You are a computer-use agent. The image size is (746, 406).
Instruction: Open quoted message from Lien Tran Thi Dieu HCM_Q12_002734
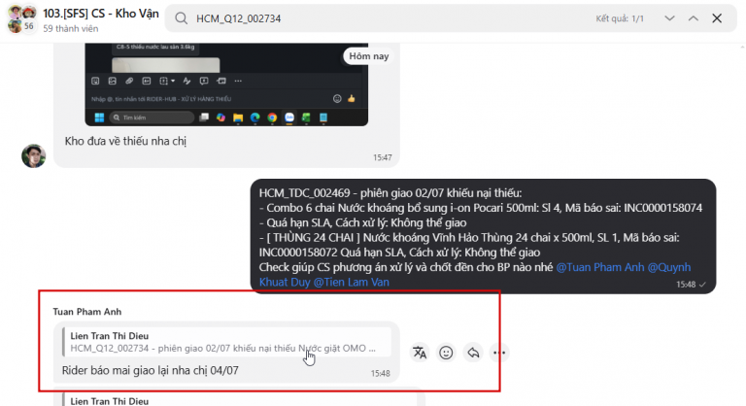227,342
